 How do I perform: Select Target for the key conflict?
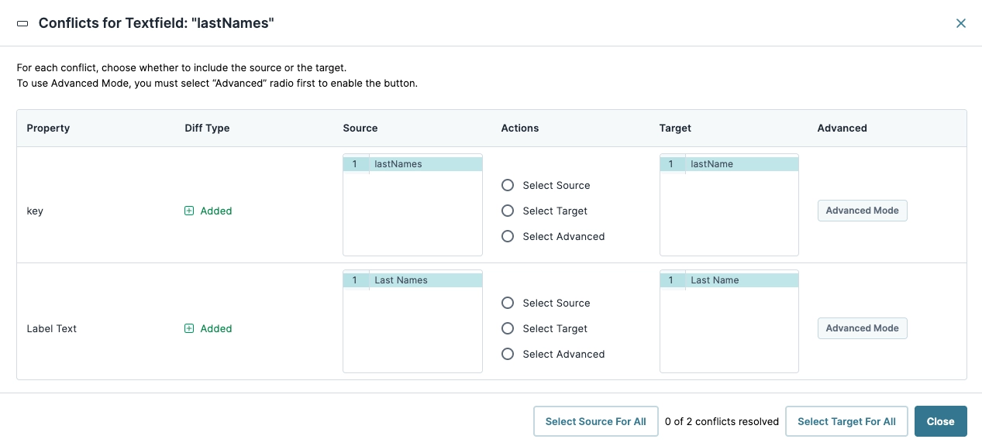pyautogui.click(x=508, y=211)
